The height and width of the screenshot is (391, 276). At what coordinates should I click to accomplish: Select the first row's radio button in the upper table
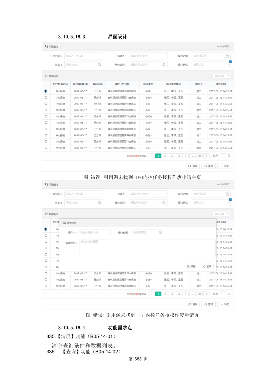coord(46,91)
